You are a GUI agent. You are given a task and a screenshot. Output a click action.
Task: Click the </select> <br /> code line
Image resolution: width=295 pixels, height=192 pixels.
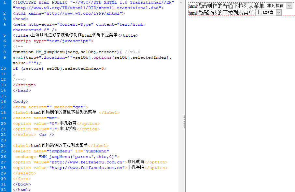(x=34, y=135)
